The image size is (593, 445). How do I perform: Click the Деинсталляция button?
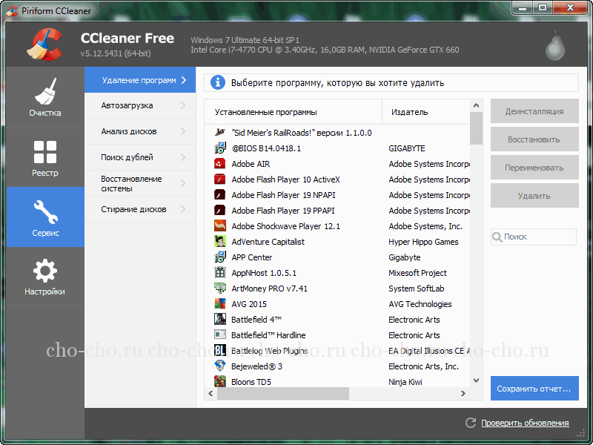pyautogui.click(x=534, y=111)
